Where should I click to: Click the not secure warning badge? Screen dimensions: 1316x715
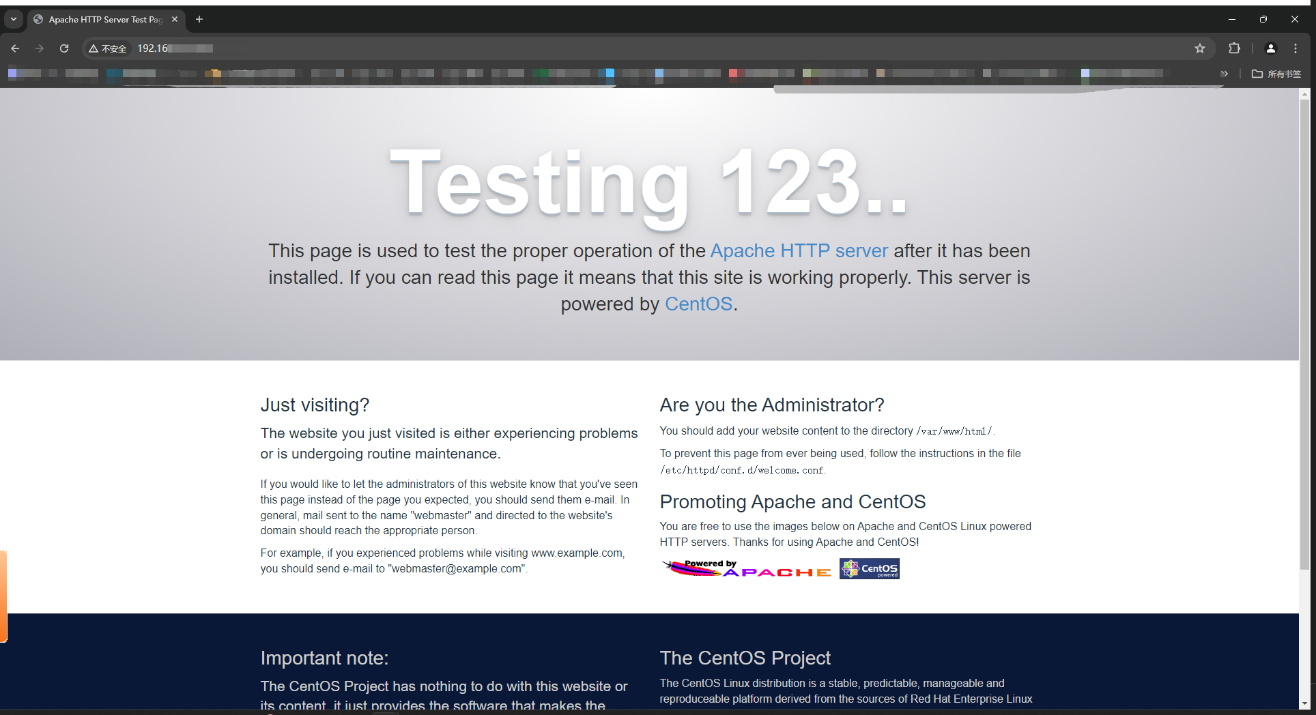coord(108,48)
